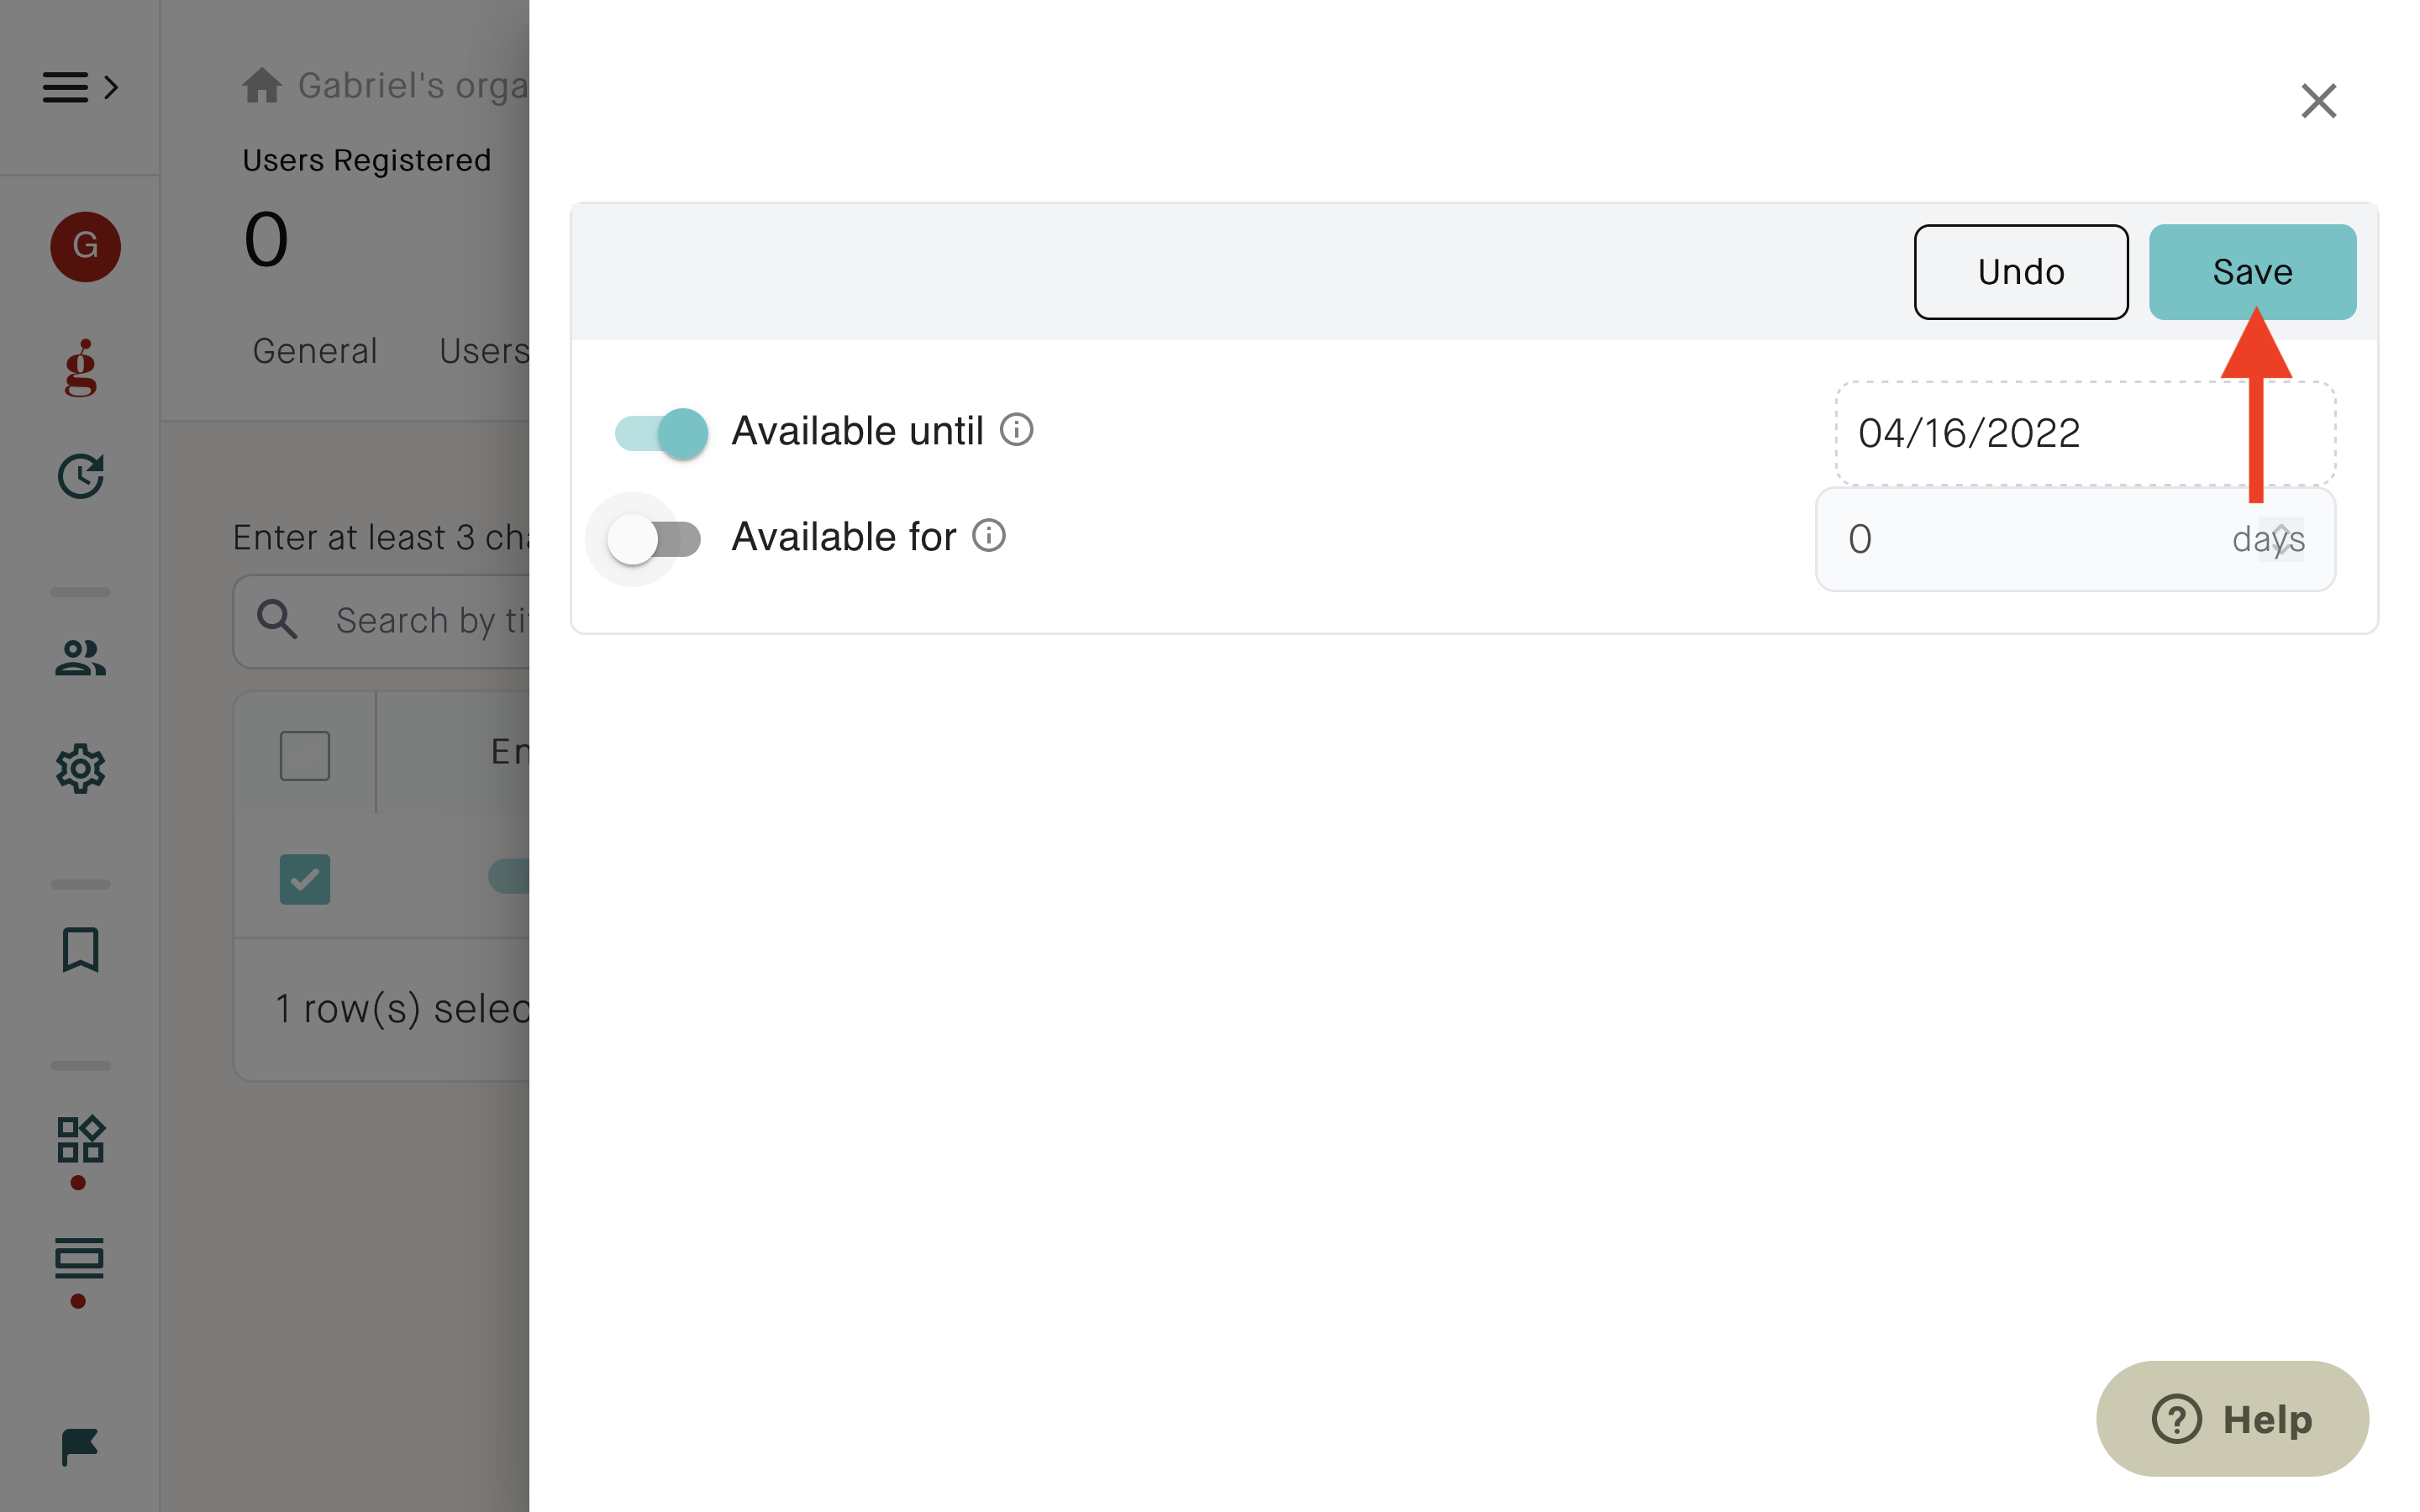2420x1512 pixels.
Task: Click the 'Users Registered' label
Action: (x=367, y=160)
